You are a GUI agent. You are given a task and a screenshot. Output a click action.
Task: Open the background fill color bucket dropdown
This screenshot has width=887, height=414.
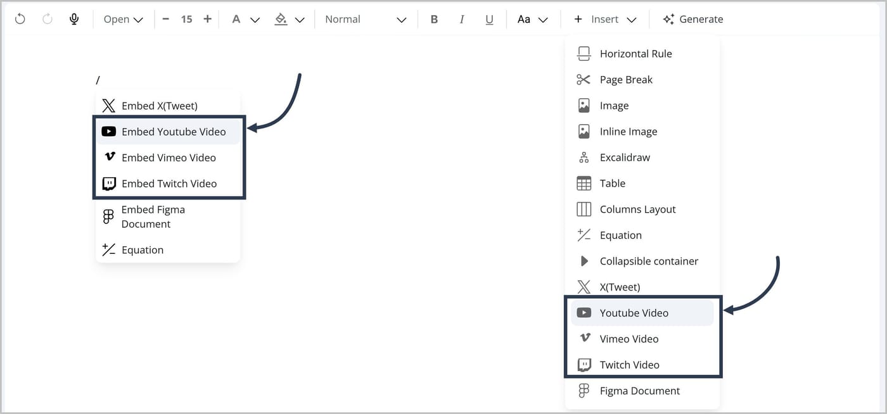290,19
